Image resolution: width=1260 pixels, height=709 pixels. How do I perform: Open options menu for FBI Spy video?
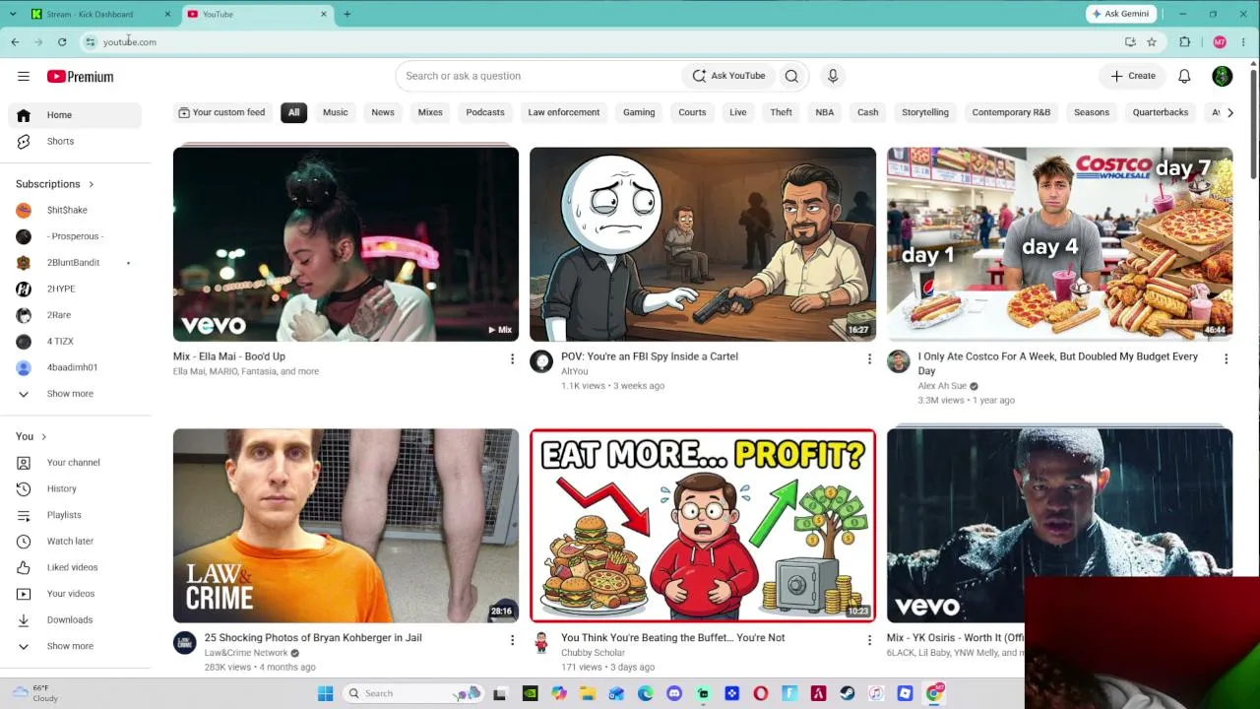click(x=869, y=359)
